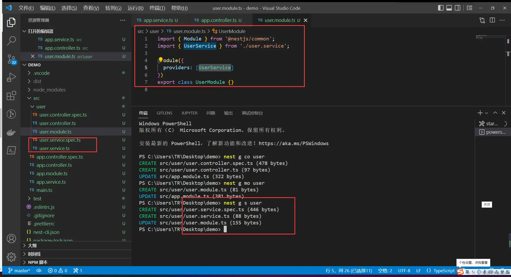511x277 pixels.
Task: Collapse the DEMO folder section
Action: [76, 65]
